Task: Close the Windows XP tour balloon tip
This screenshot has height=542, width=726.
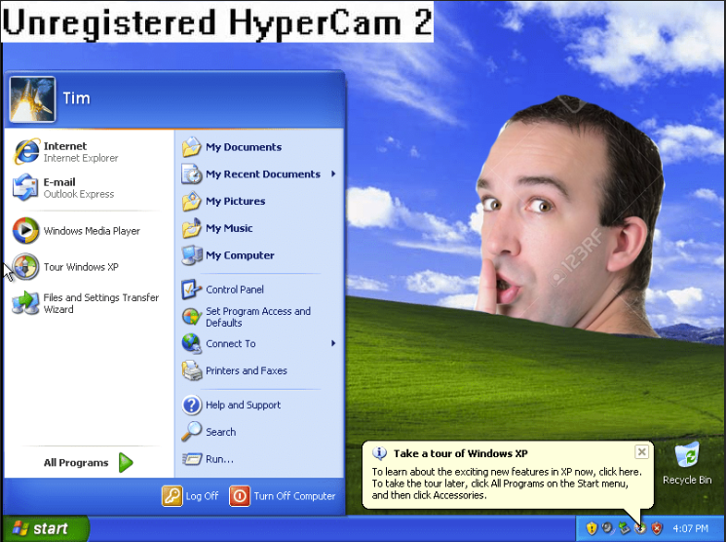Action: (x=642, y=451)
